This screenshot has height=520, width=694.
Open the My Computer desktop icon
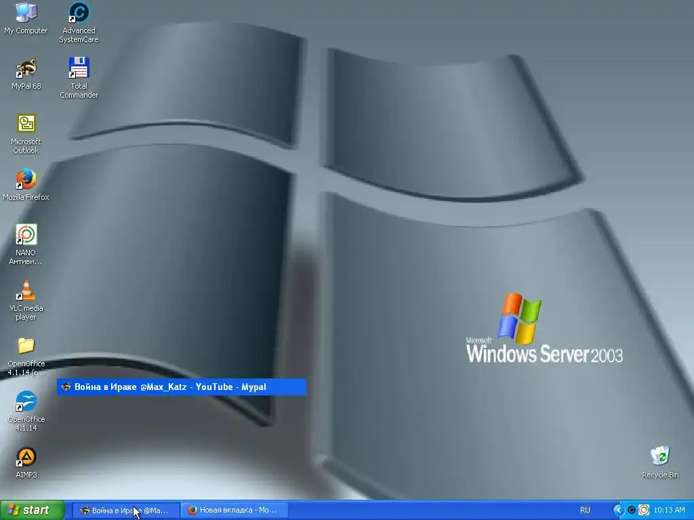(x=26, y=18)
